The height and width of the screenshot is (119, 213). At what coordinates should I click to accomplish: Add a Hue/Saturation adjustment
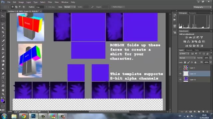click(185, 42)
